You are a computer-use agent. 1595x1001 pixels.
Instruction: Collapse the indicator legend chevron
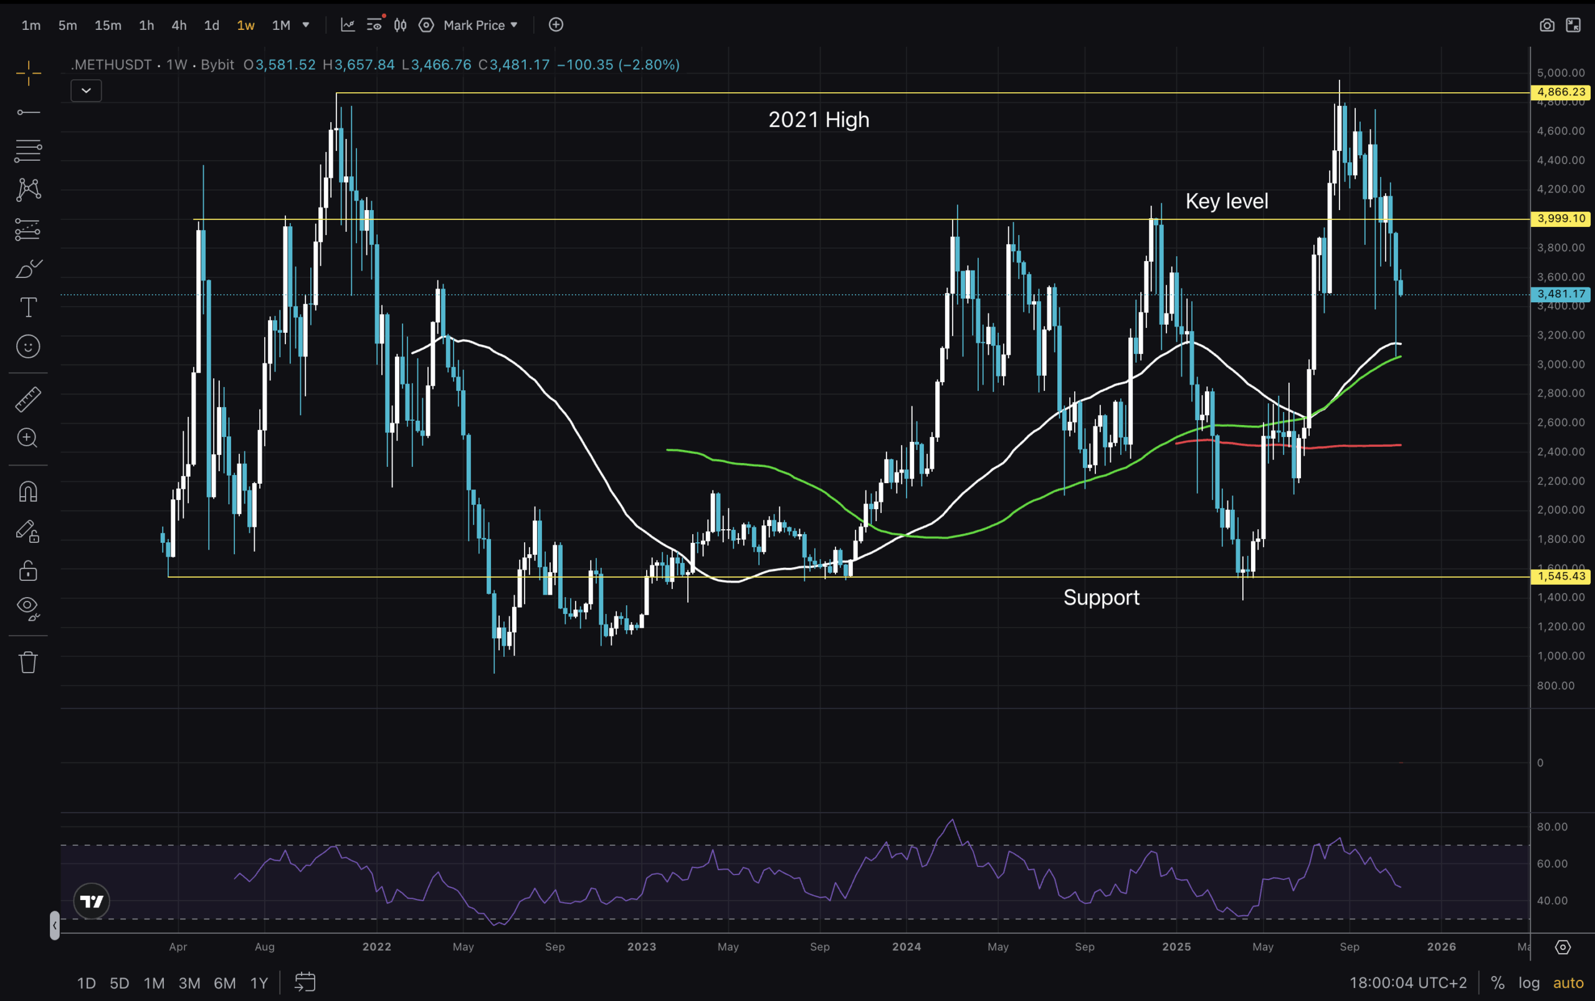tap(86, 91)
